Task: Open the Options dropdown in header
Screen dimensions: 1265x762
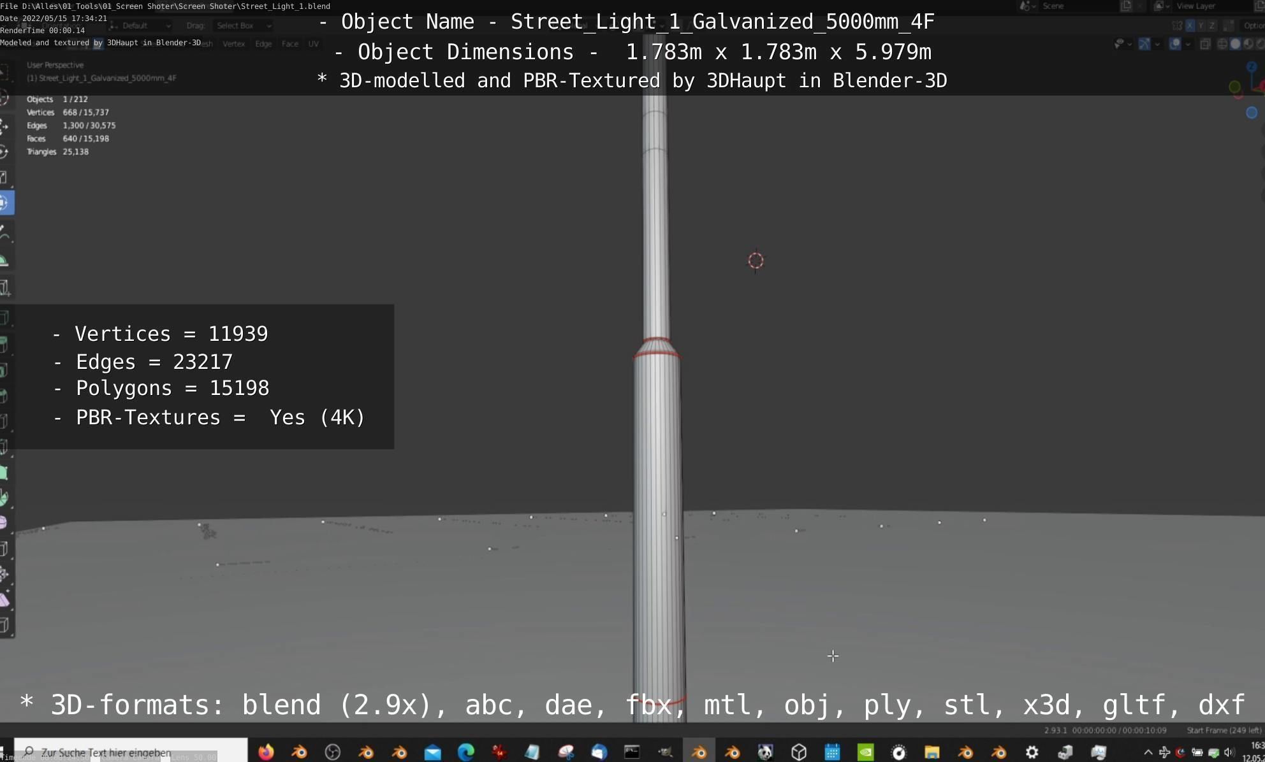Action: [1254, 25]
